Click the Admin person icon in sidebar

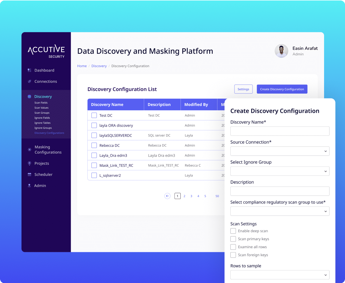pyautogui.click(x=29, y=185)
